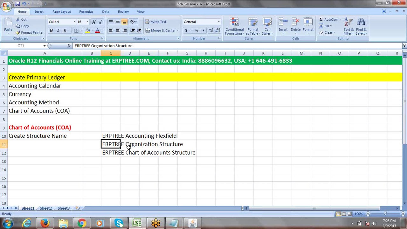Apply Percent Style
Viewport: 407px width, 229px height.
(x=196, y=31)
